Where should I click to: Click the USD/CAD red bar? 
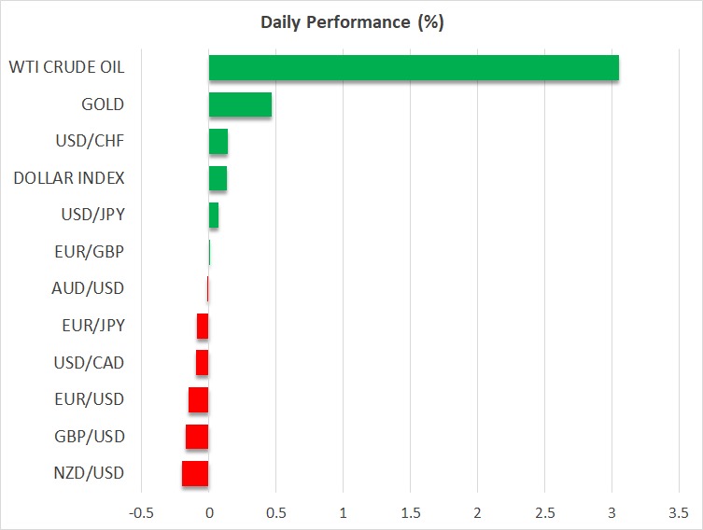(x=203, y=363)
